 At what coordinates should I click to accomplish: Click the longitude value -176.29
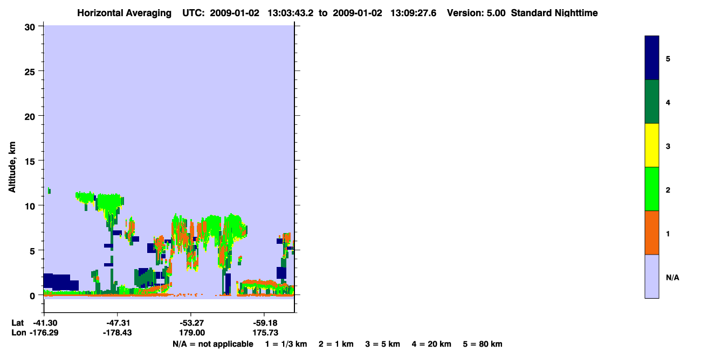(44, 333)
